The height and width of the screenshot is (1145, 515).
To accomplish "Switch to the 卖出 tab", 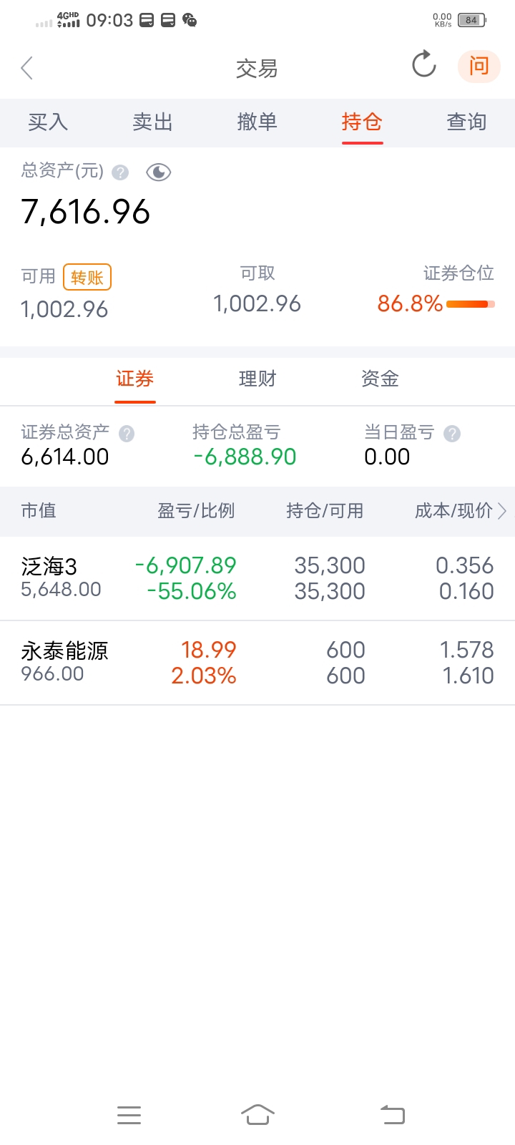I will point(152,122).
